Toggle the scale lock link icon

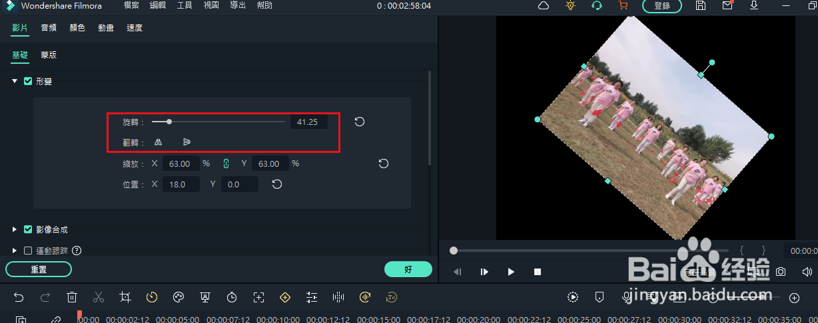[x=226, y=163]
